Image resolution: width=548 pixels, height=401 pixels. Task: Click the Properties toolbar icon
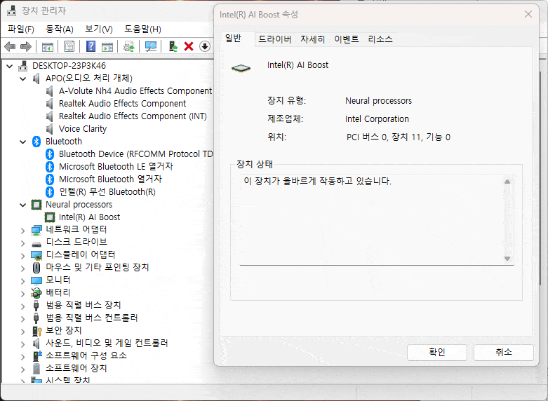coord(69,46)
